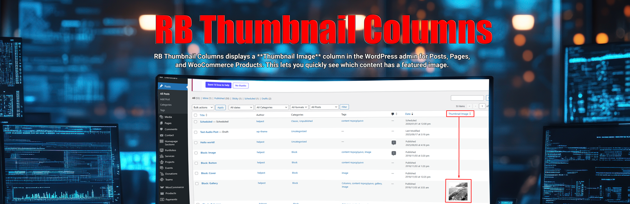This screenshot has height=204, width=630.
Task: Click comment count bubble on Hello world! row
Action: coord(393,142)
